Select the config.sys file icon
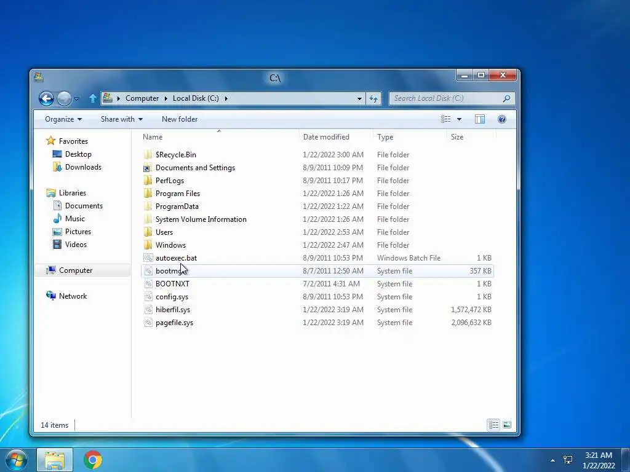630x472 pixels. [148, 297]
